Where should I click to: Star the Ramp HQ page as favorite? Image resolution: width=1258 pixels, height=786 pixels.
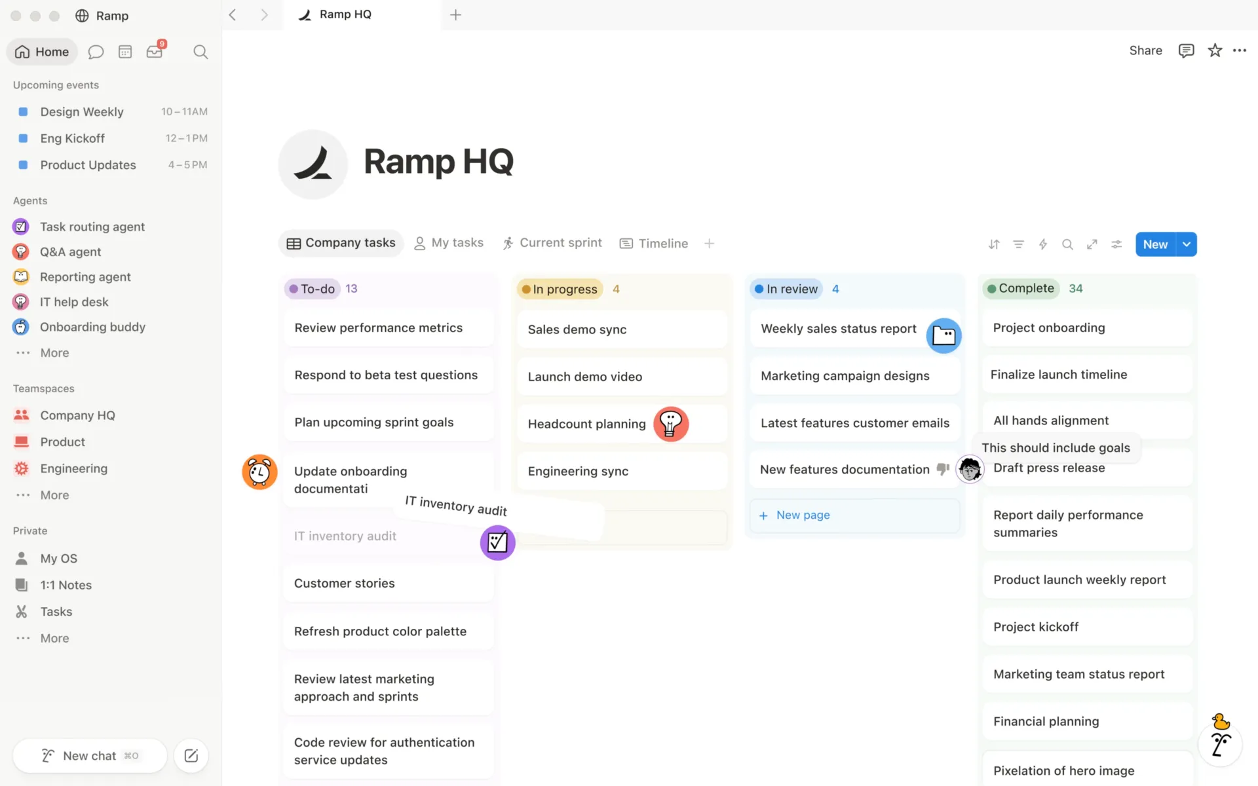click(x=1215, y=50)
